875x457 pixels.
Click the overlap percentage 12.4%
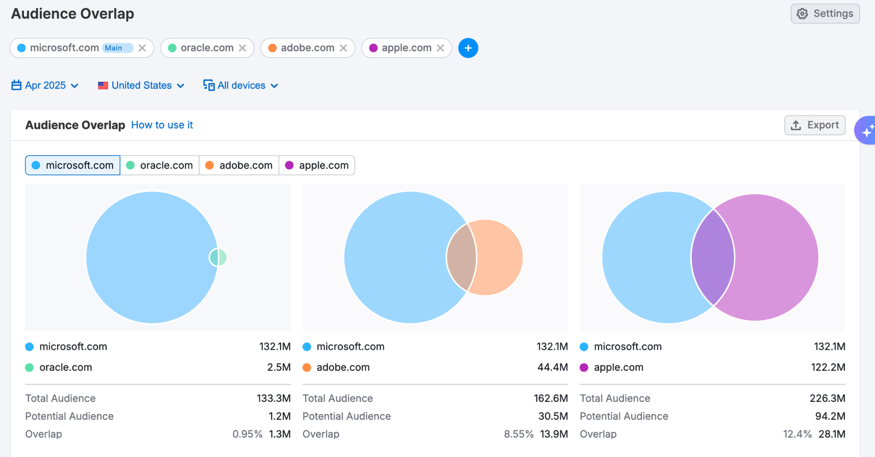[x=797, y=434]
